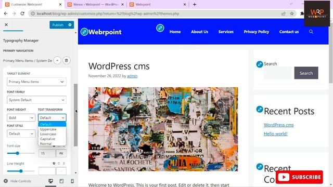Switch to tablet preview mode
Screen dimensions: 333x187
pyautogui.click(x=61, y=181)
